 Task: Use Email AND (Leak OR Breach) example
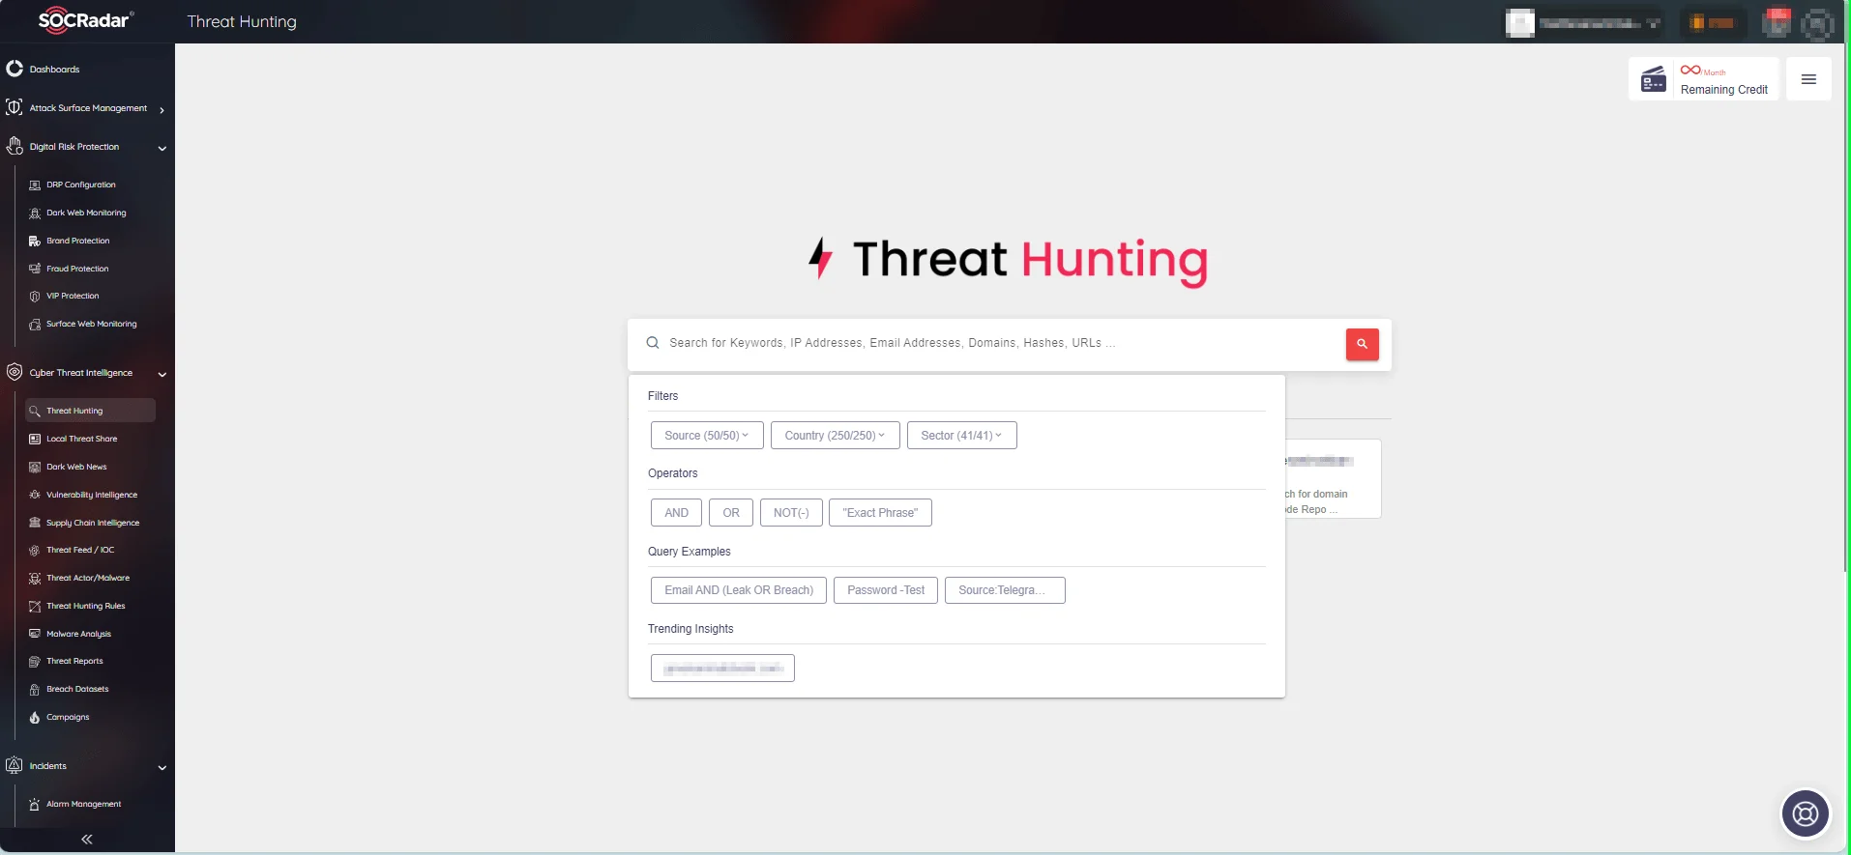click(739, 590)
